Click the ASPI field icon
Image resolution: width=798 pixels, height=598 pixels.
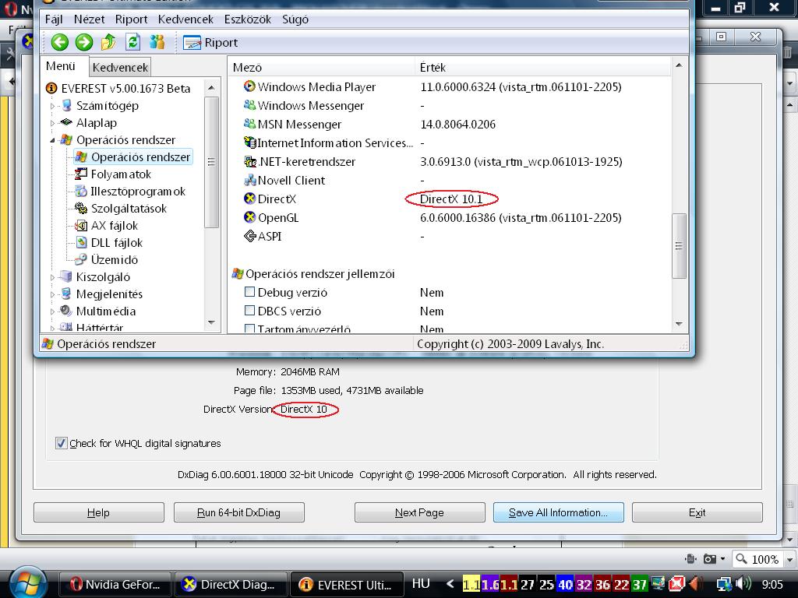tap(249, 237)
